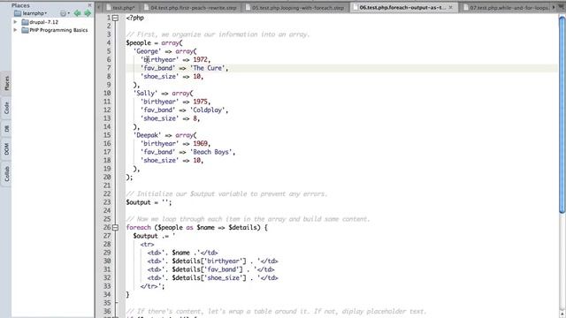Click the 'foreach' keyword on line 26
The image size is (566, 318).
[x=138, y=228]
